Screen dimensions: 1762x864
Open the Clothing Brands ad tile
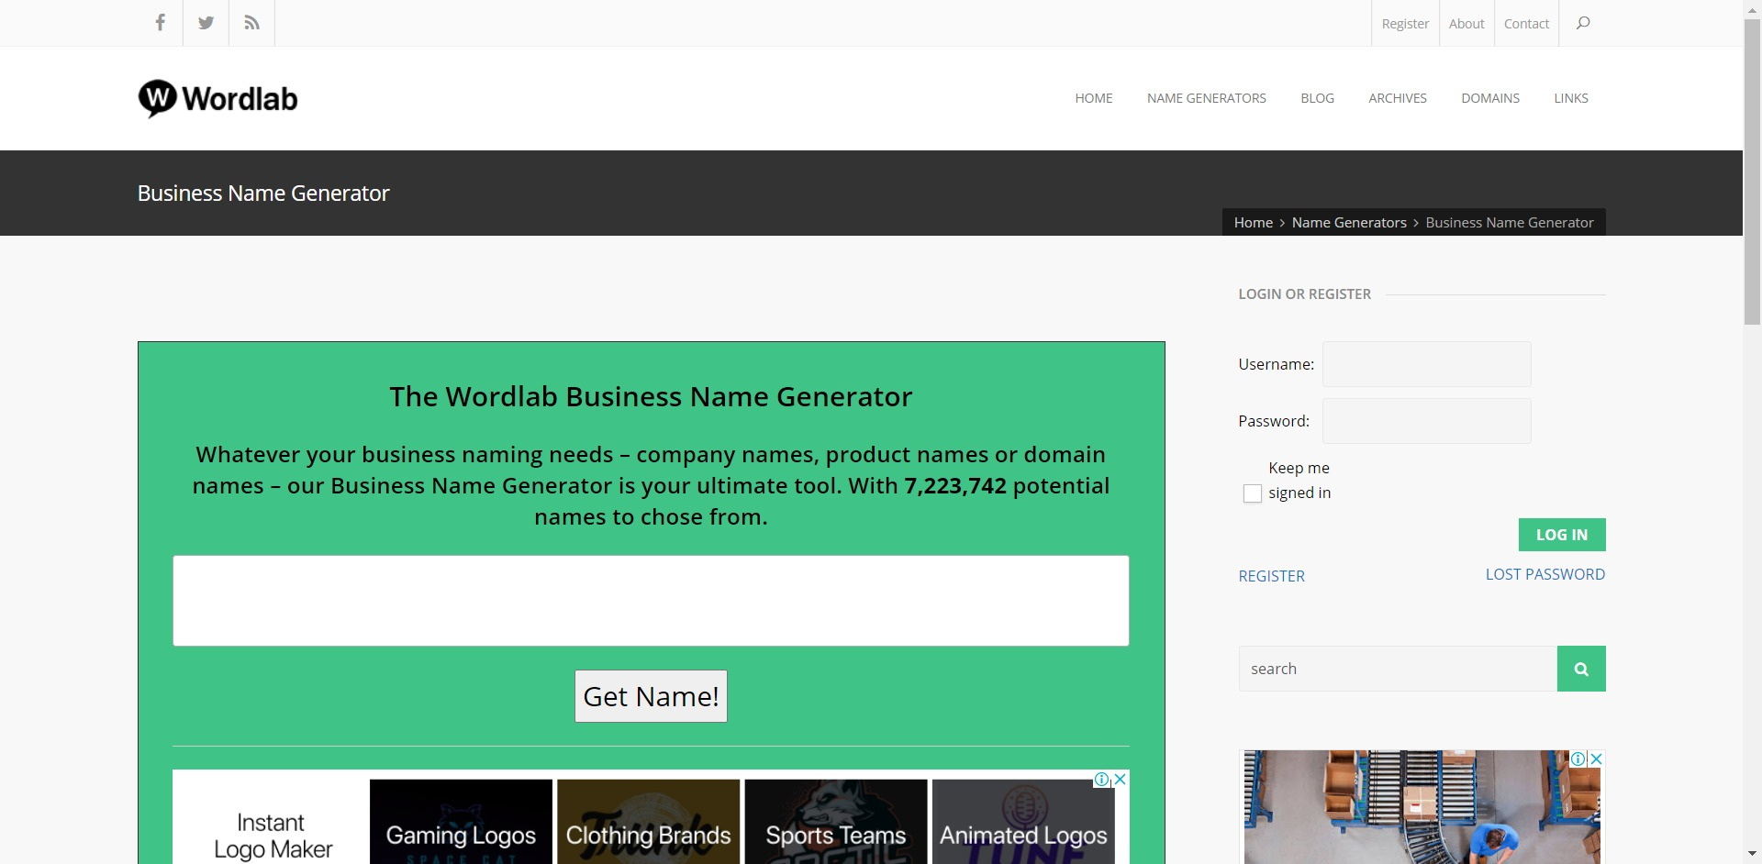648,822
